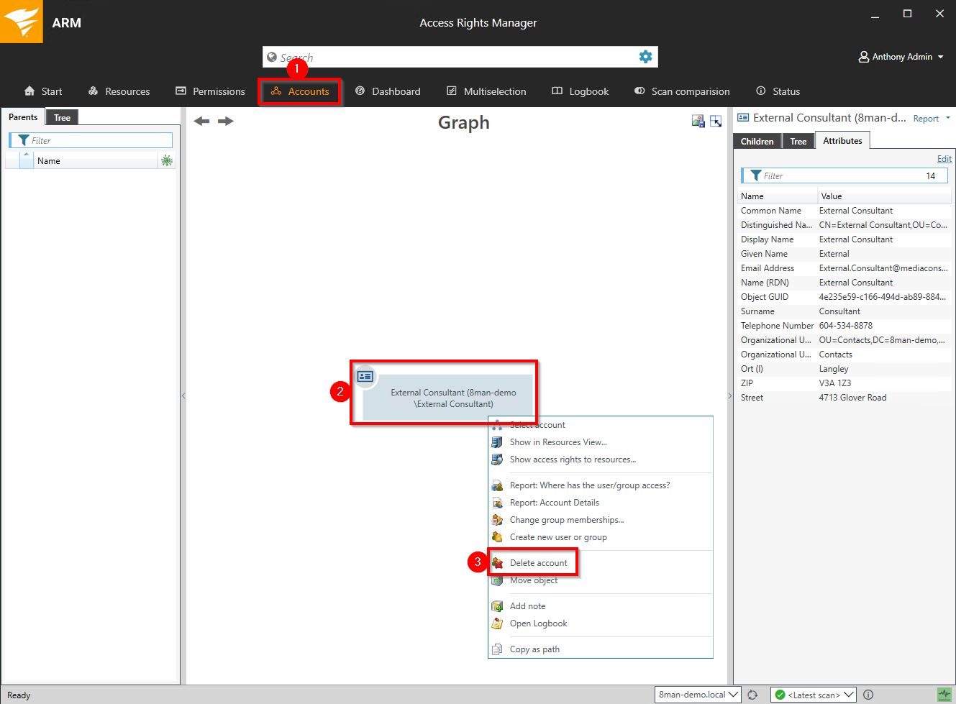Click the fit-to-window icon beside Graph title
The width and height of the screenshot is (956, 704).
(x=716, y=121)
